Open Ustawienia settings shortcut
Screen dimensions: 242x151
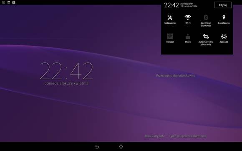tap(170, 20)
